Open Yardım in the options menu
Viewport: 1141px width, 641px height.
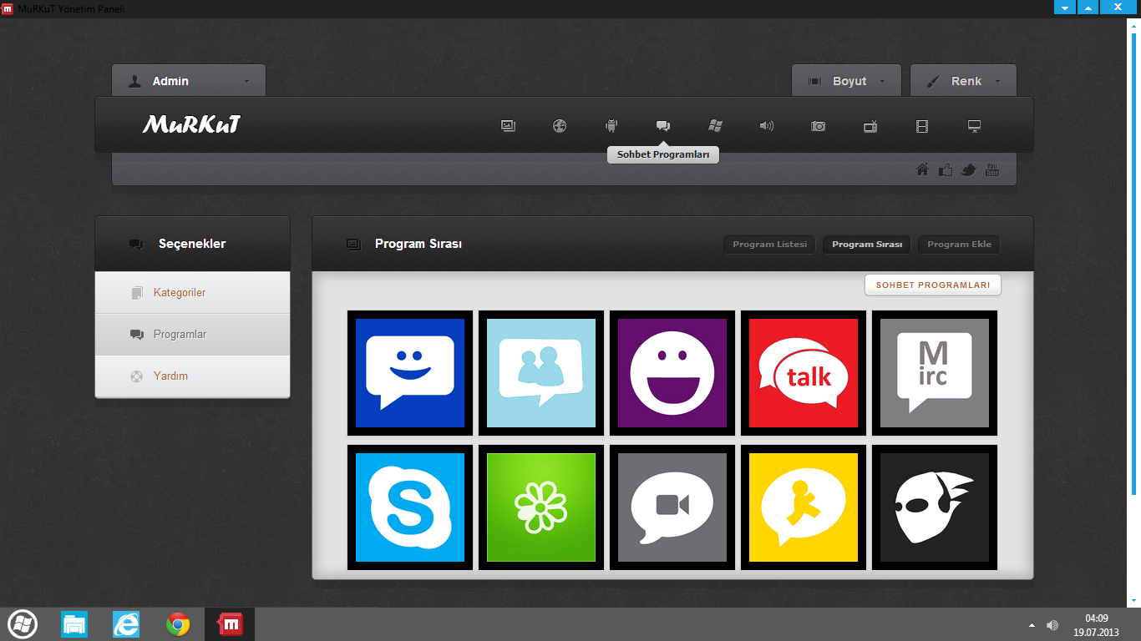tap(192, 376)
